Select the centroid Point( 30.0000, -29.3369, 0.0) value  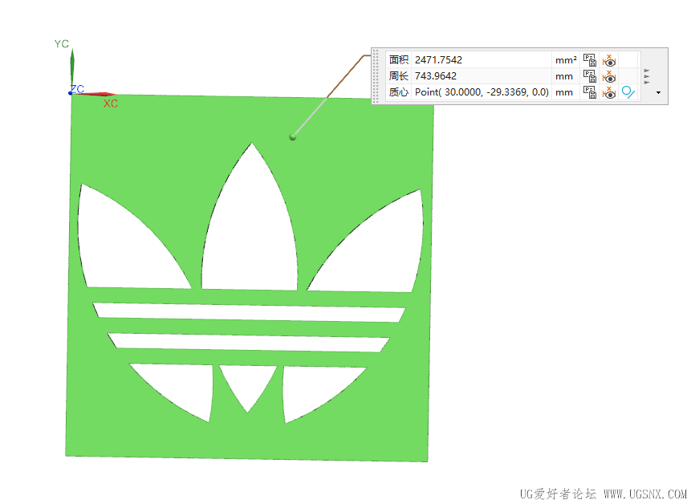(482, 92)
